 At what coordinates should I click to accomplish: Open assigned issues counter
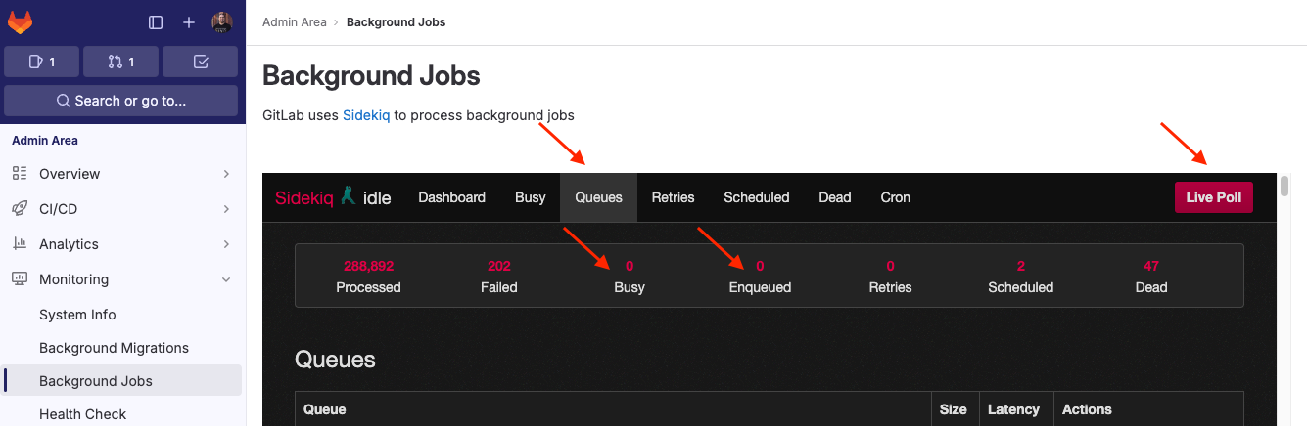coord(41,62)
